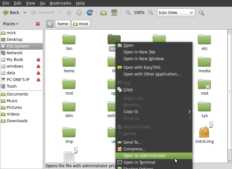Click the Search magnifier icon
The width and height of the screenshot is (232, 169).
click(x=201, y=13)
